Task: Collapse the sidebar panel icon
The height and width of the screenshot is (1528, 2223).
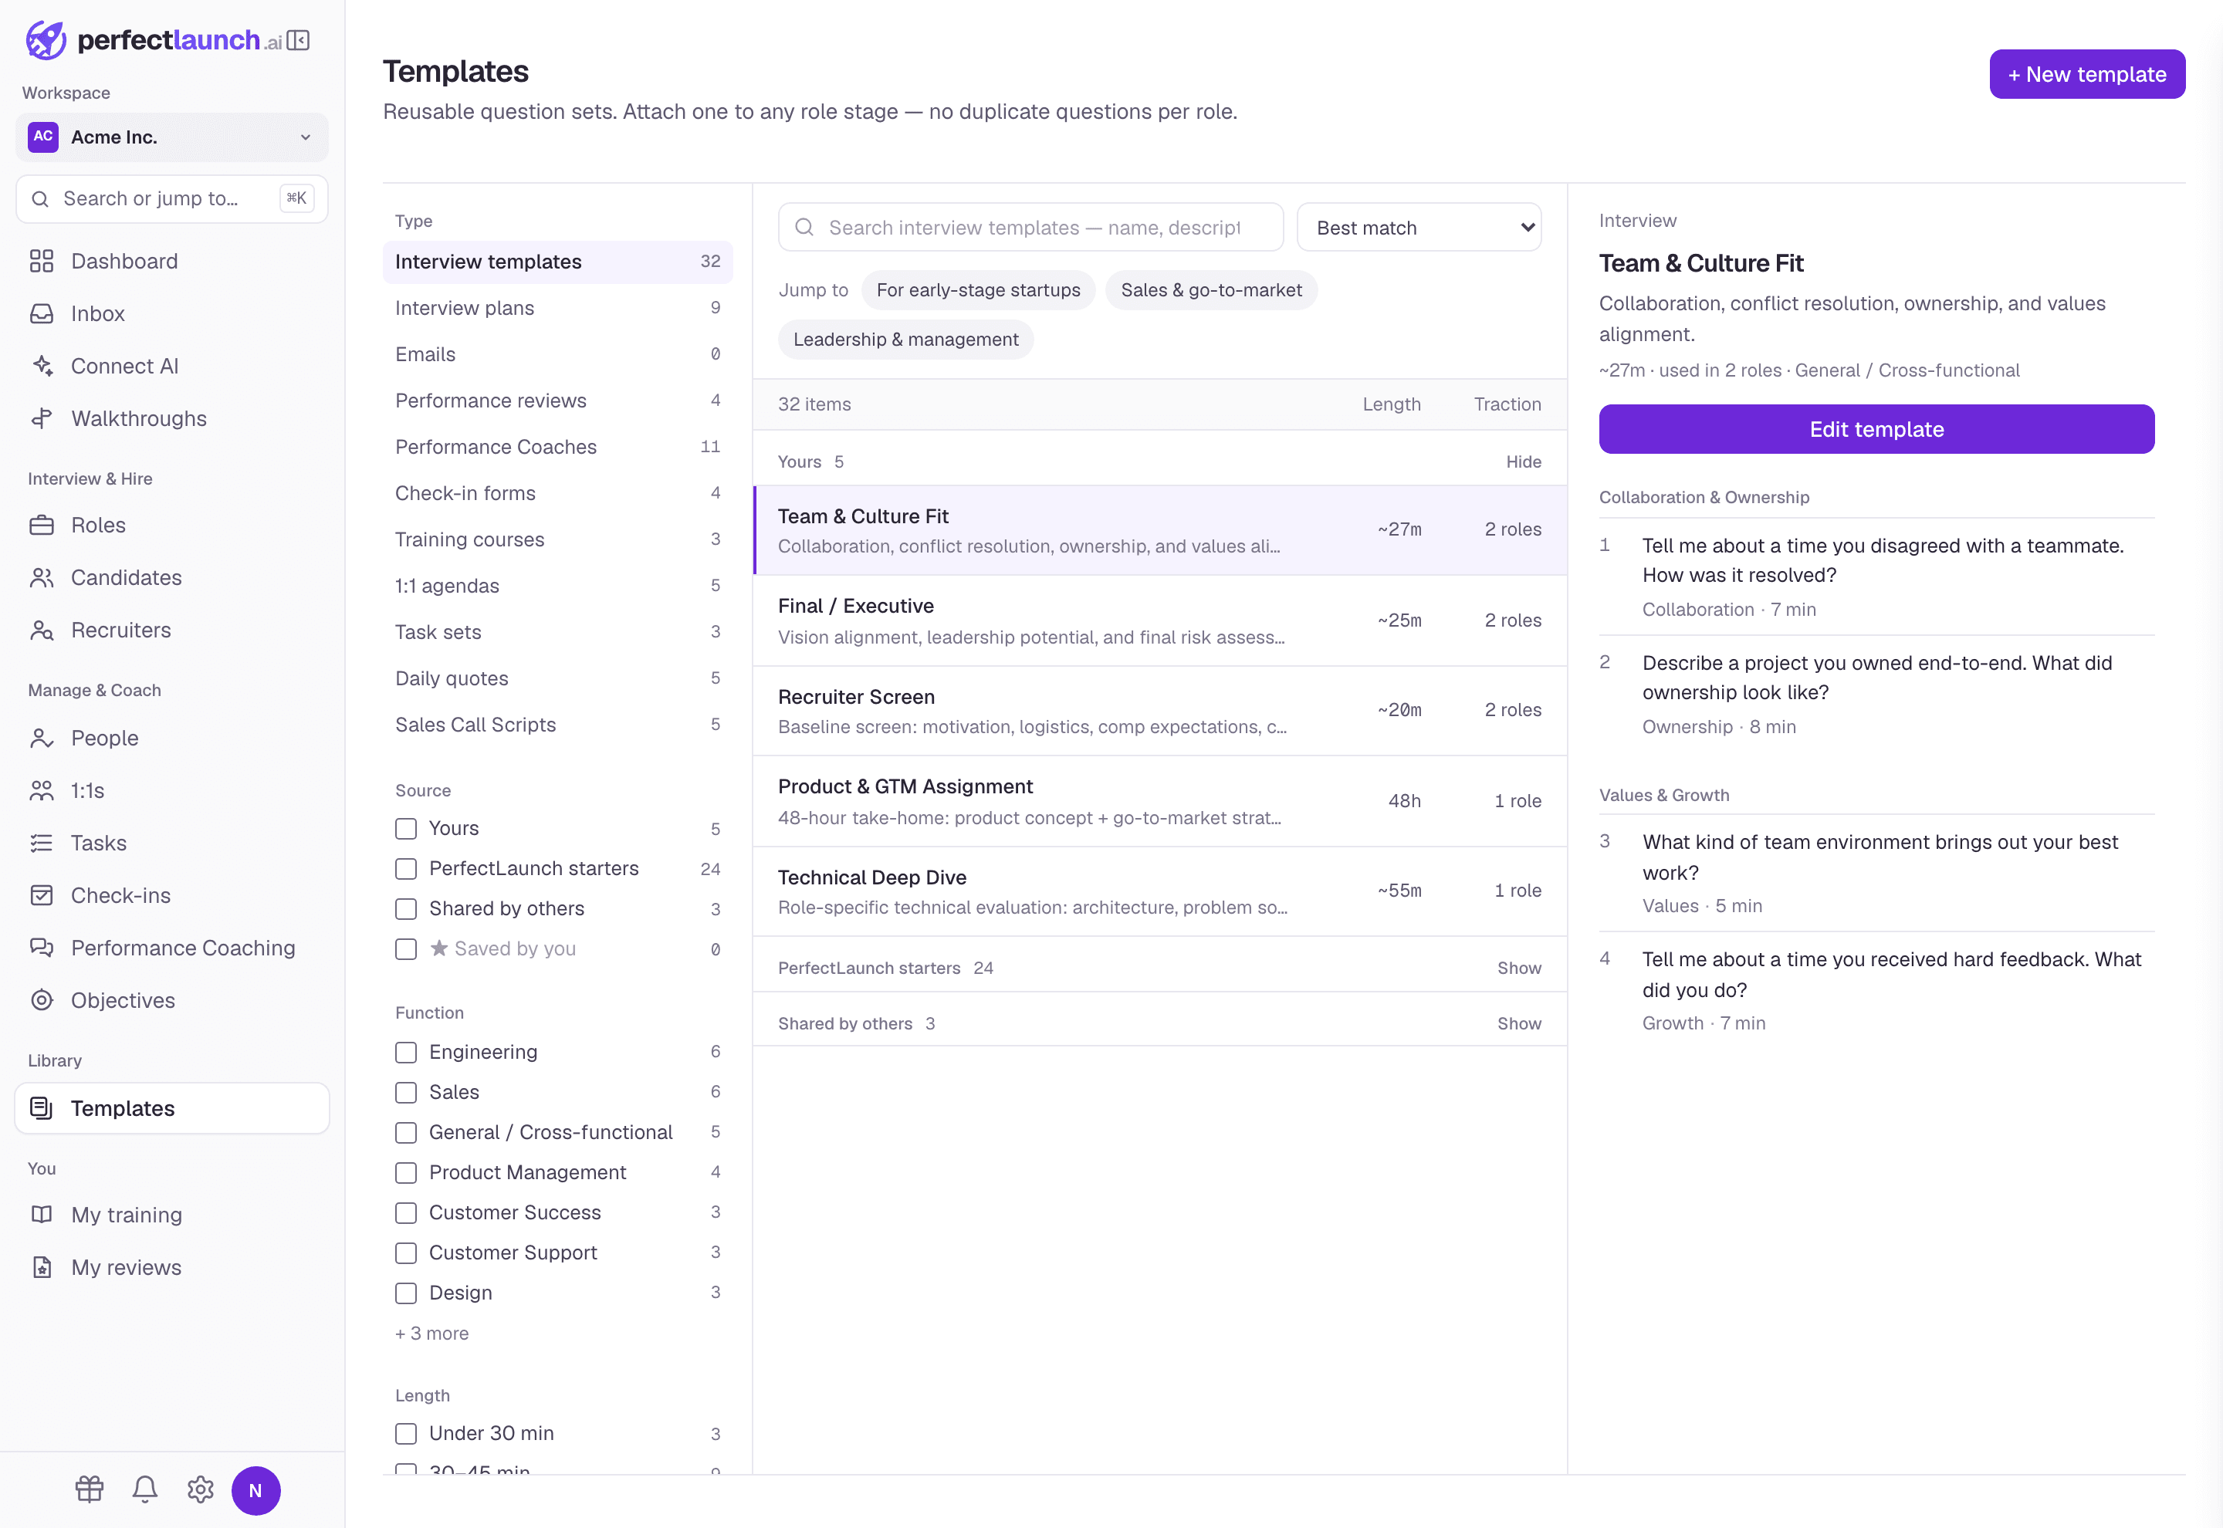Action: 299,40
